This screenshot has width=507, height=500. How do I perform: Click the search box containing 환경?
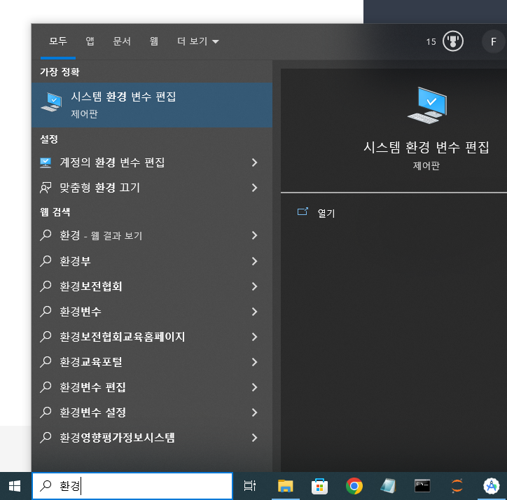132,486
